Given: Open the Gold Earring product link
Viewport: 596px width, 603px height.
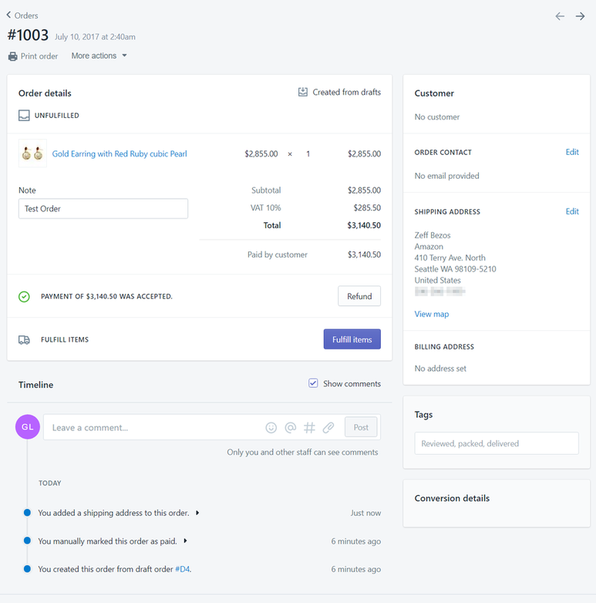Looking at the screenshot, I should (x=120, y=153).
